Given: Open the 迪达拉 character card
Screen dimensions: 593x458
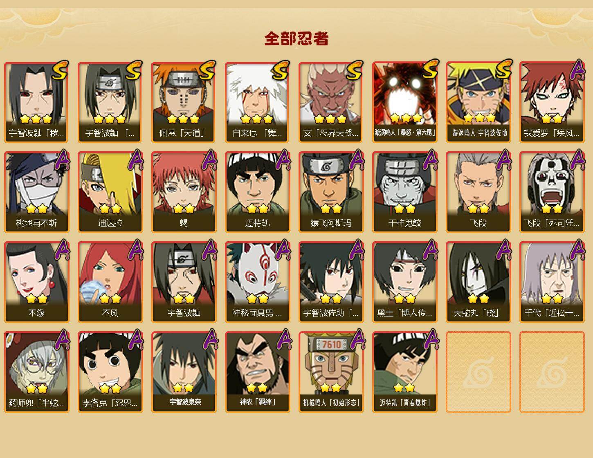Looking at the screenshot, I should pyautogui.click(x=110, y=192).
